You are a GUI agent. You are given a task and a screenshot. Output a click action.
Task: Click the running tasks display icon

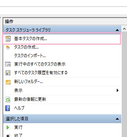8,64
